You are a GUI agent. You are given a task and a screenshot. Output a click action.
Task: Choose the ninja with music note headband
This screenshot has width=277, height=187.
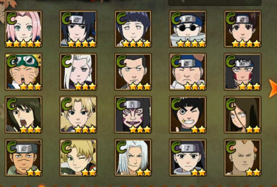[188, 158]
